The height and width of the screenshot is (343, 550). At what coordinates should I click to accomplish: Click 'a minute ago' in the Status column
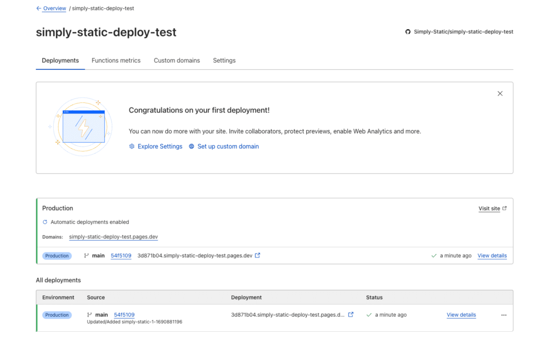[391, 315]
